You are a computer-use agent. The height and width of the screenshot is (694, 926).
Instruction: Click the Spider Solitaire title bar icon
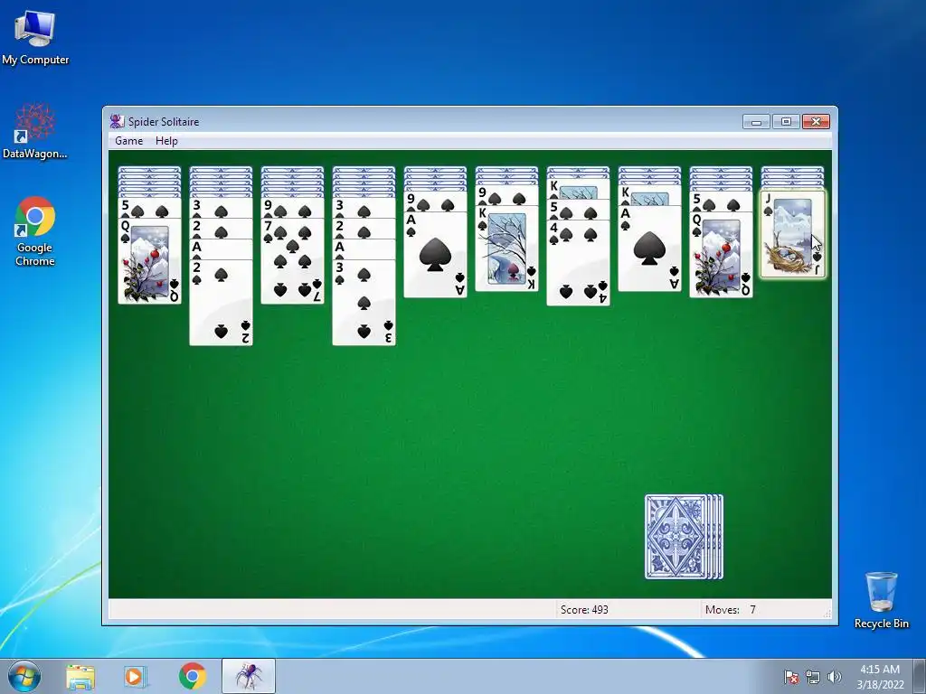pos(117,121)
